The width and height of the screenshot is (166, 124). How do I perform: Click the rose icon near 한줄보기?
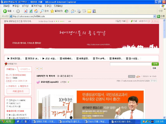coord(6,64)
